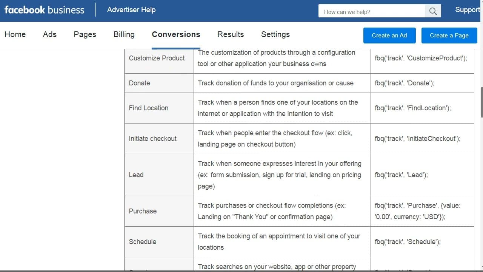Click the search magnifier icon
The image size is (483, 272).
click(433, 11)
